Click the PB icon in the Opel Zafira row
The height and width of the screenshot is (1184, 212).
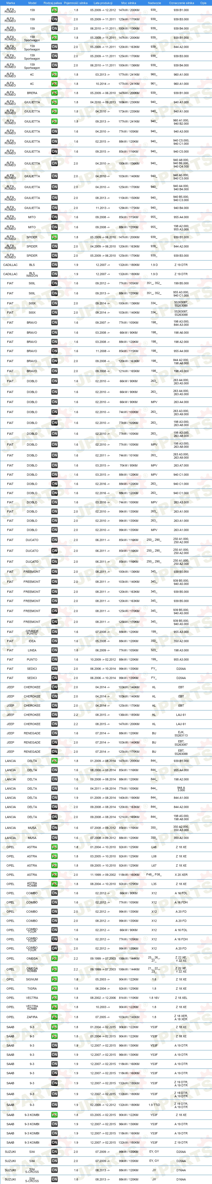click(x=54, y=1017)
